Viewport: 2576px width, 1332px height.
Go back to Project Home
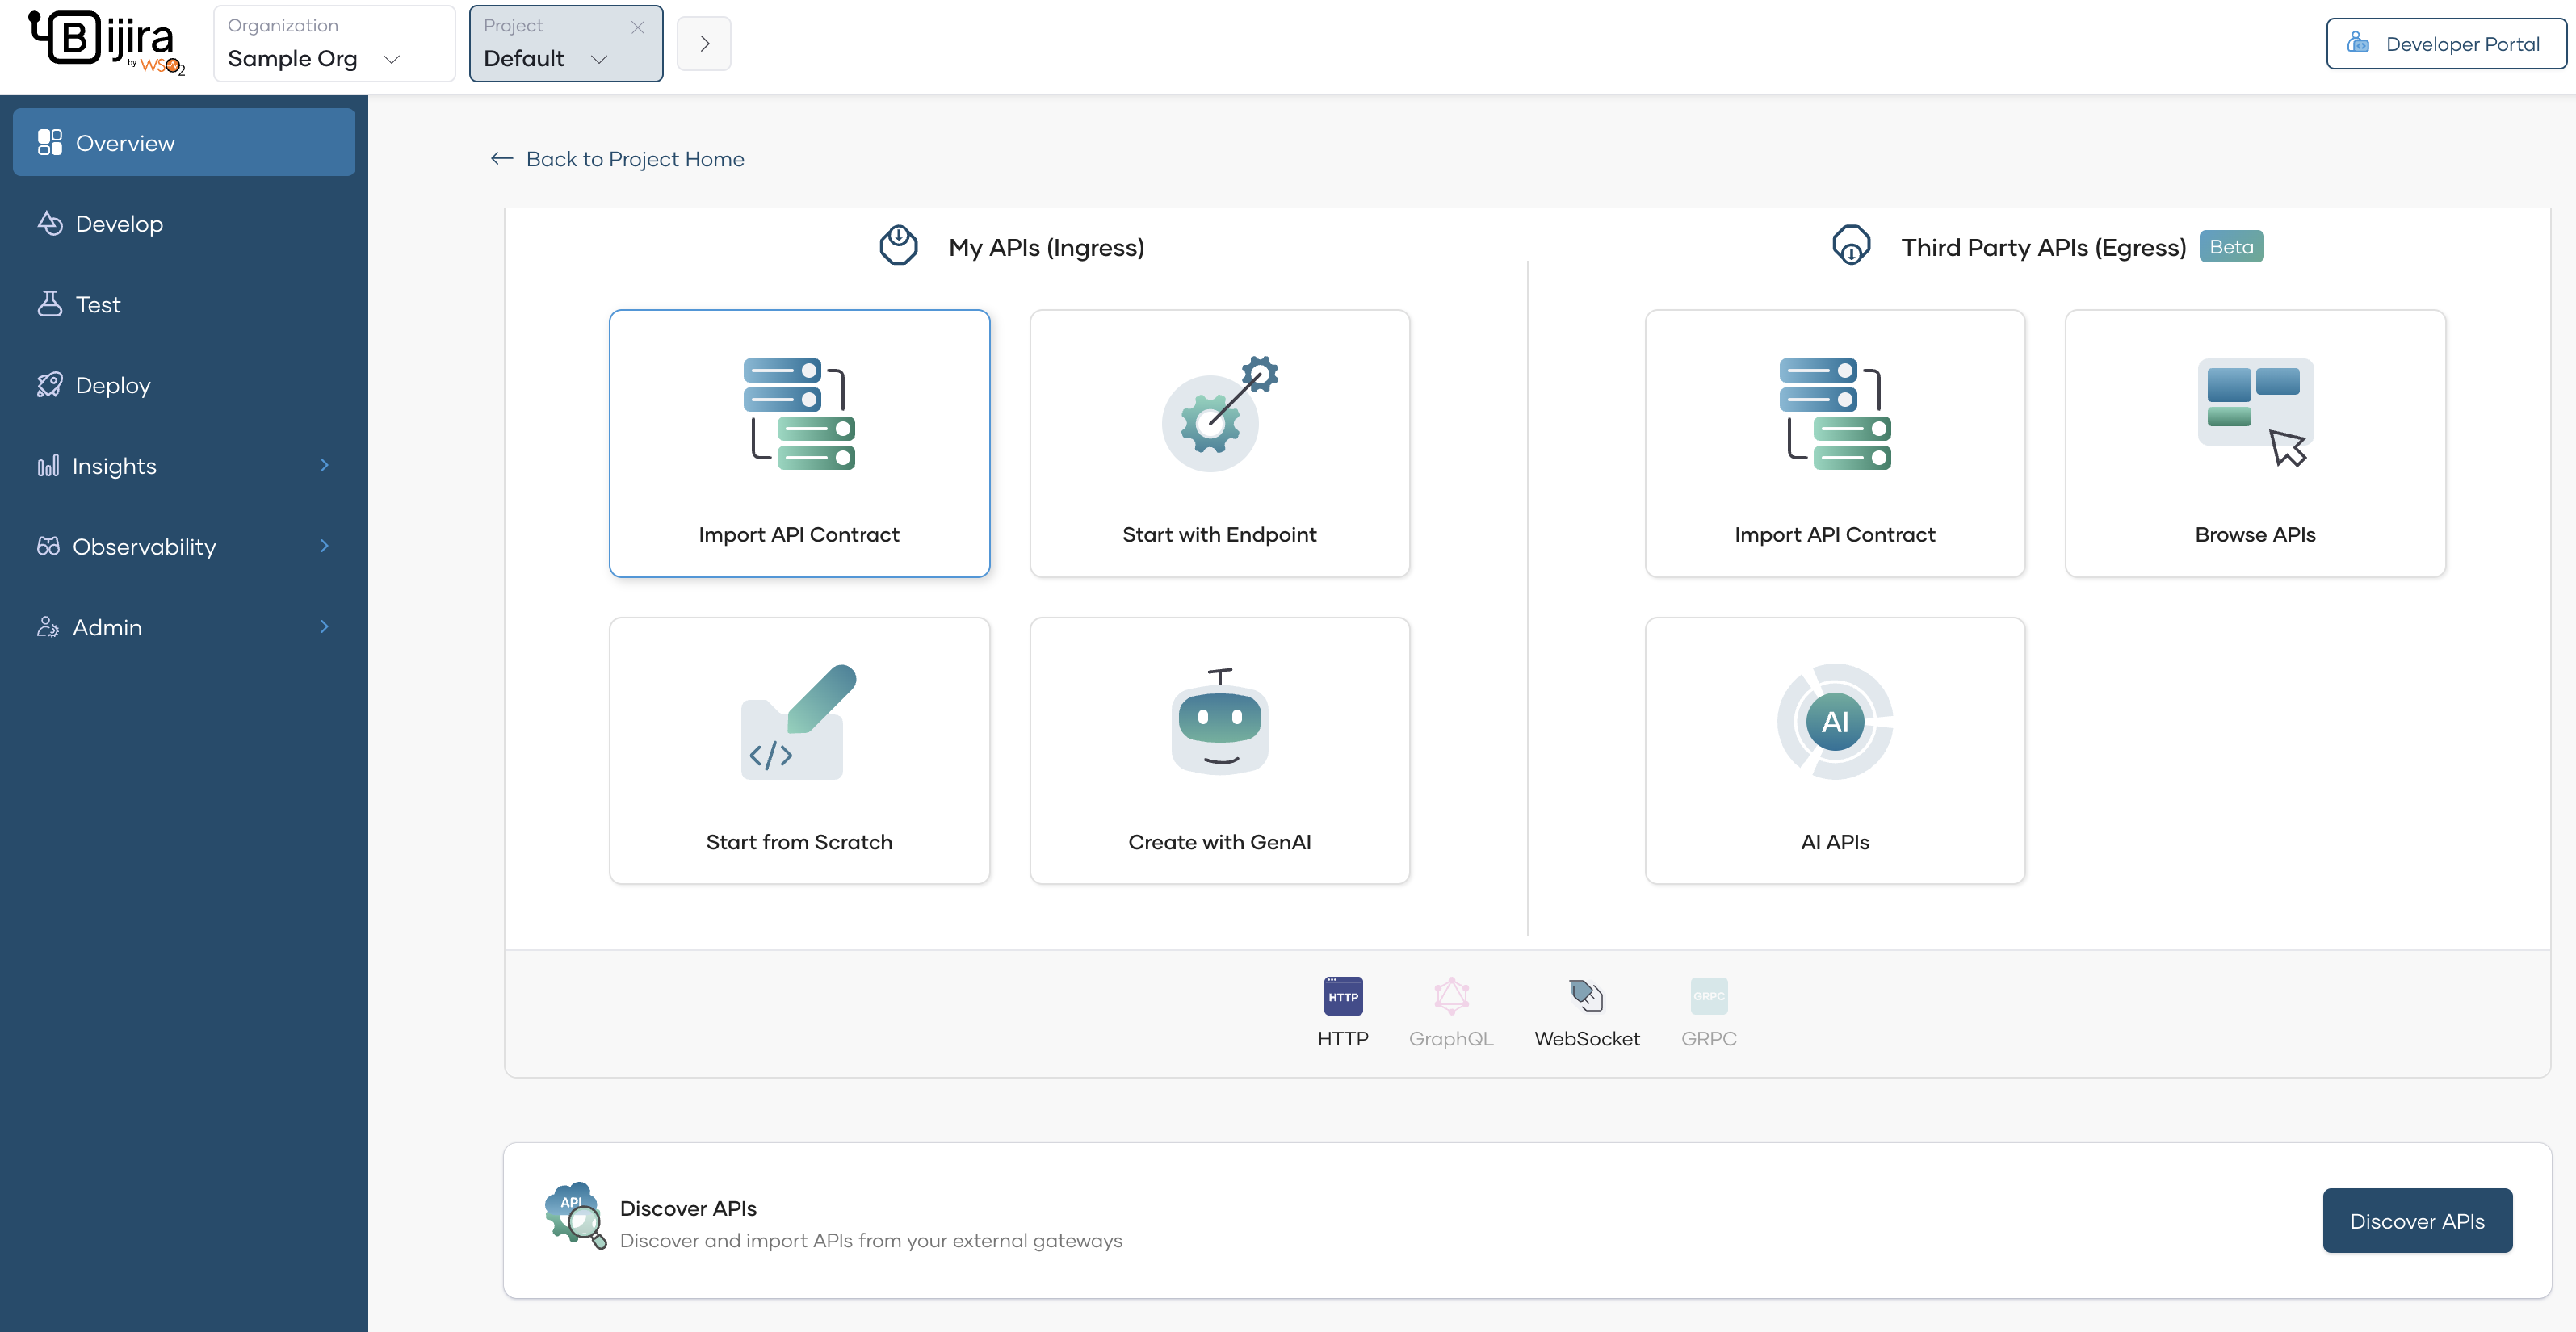tap(617, 159)
